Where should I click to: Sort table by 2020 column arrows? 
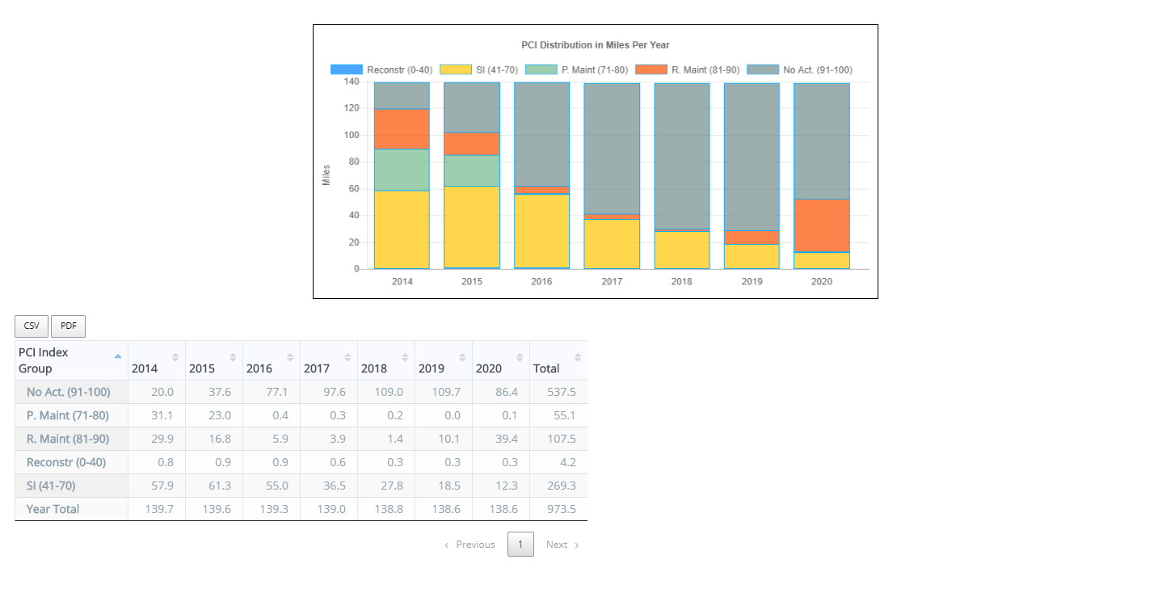point(520,357)
